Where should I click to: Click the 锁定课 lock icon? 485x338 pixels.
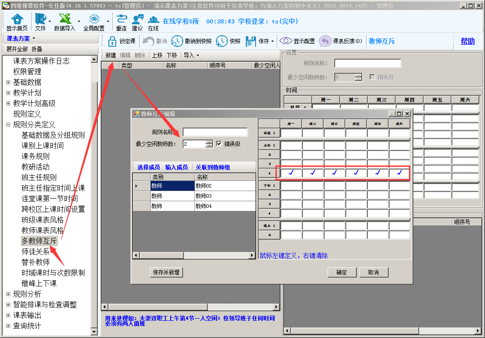112,41
